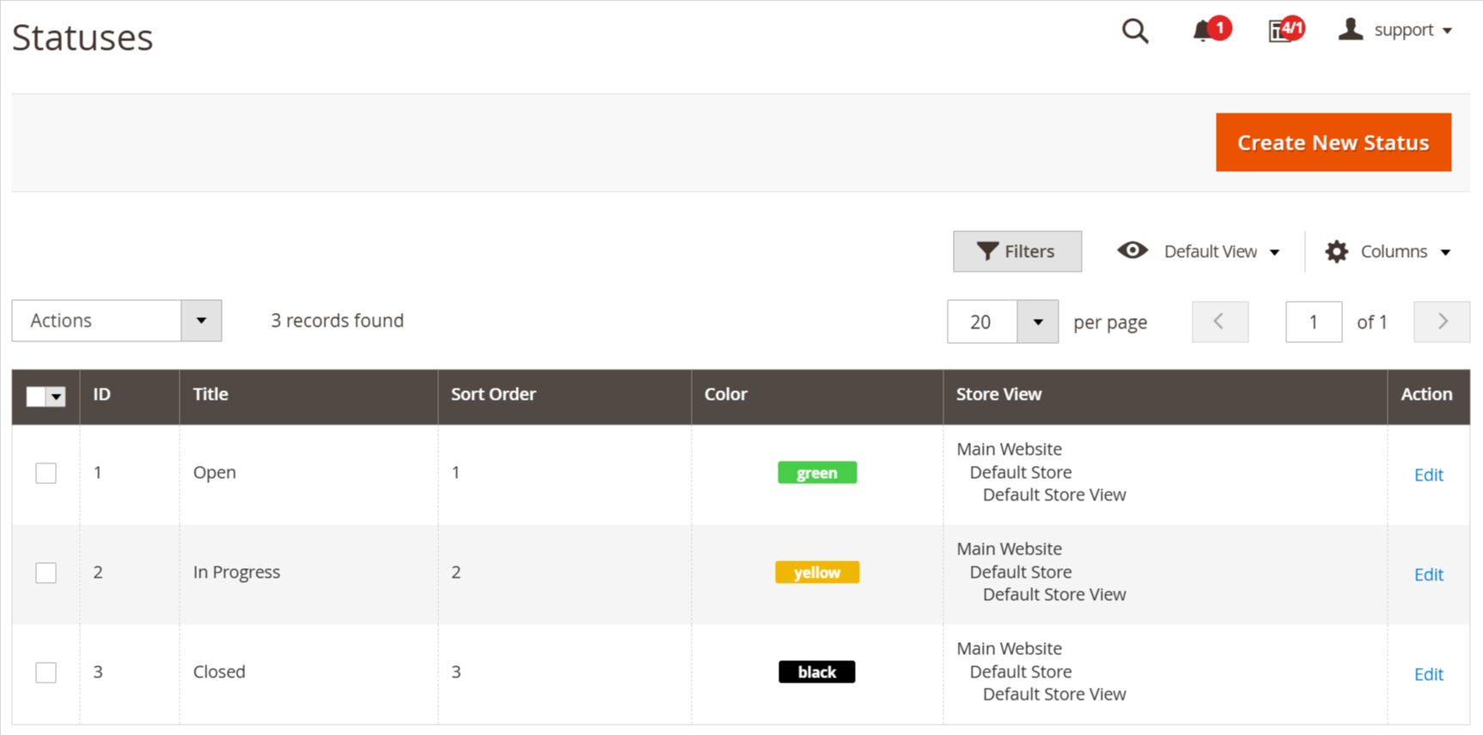Check the box for the Open status row
The height and width of the screenshot is (735, 1483).
coord(46,473)
